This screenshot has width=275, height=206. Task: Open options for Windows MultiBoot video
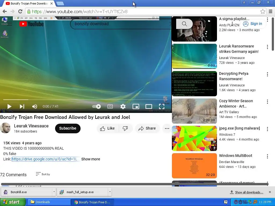coord(267,156)
